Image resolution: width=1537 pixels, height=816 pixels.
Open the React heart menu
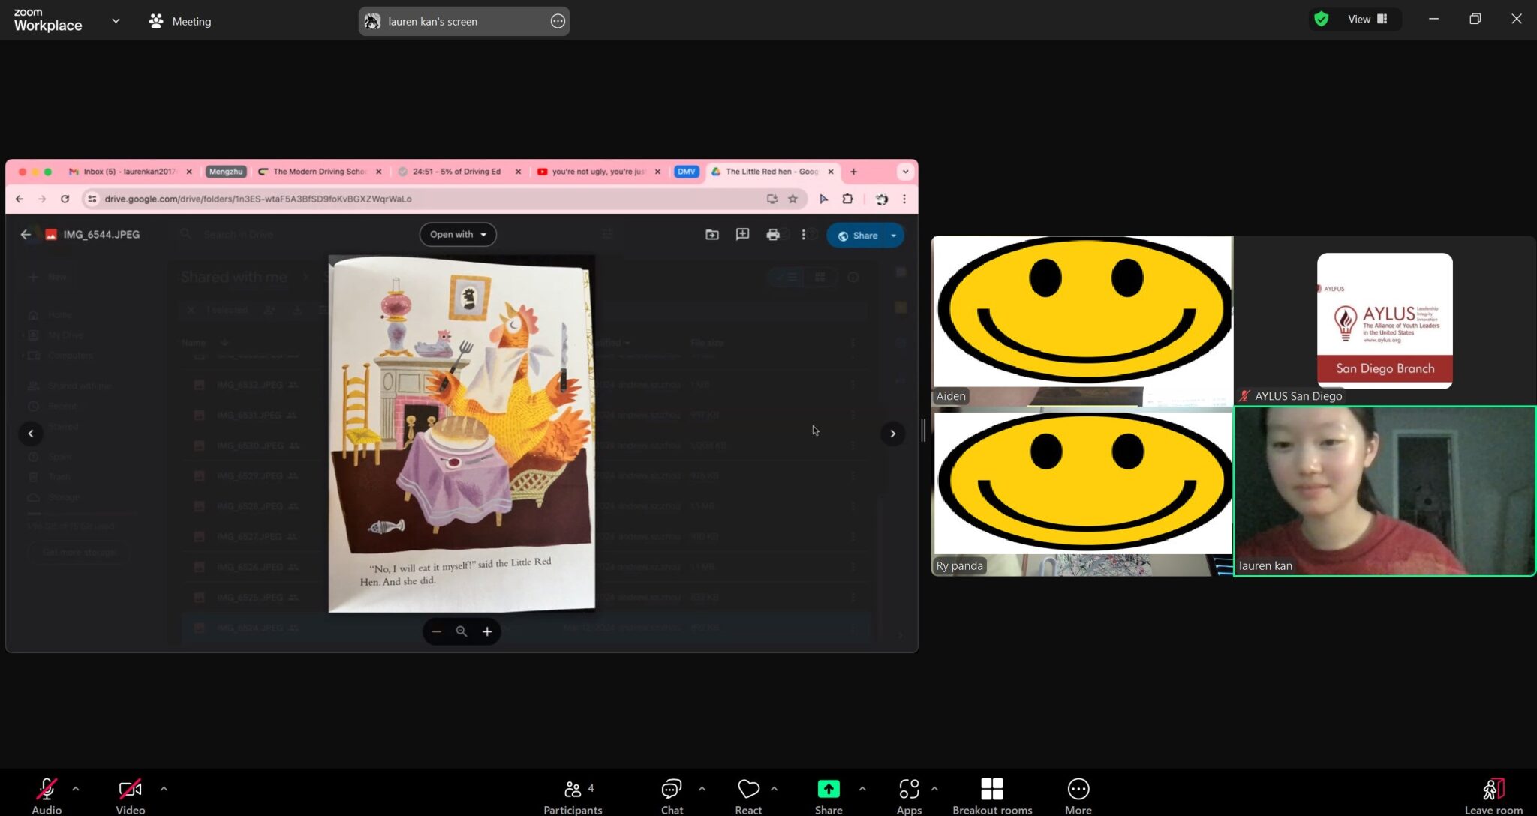pos(748,796)
